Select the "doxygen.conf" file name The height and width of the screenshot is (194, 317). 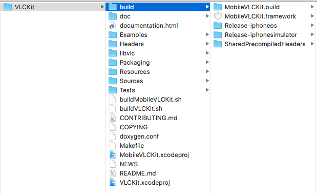(x=139, y=137)
